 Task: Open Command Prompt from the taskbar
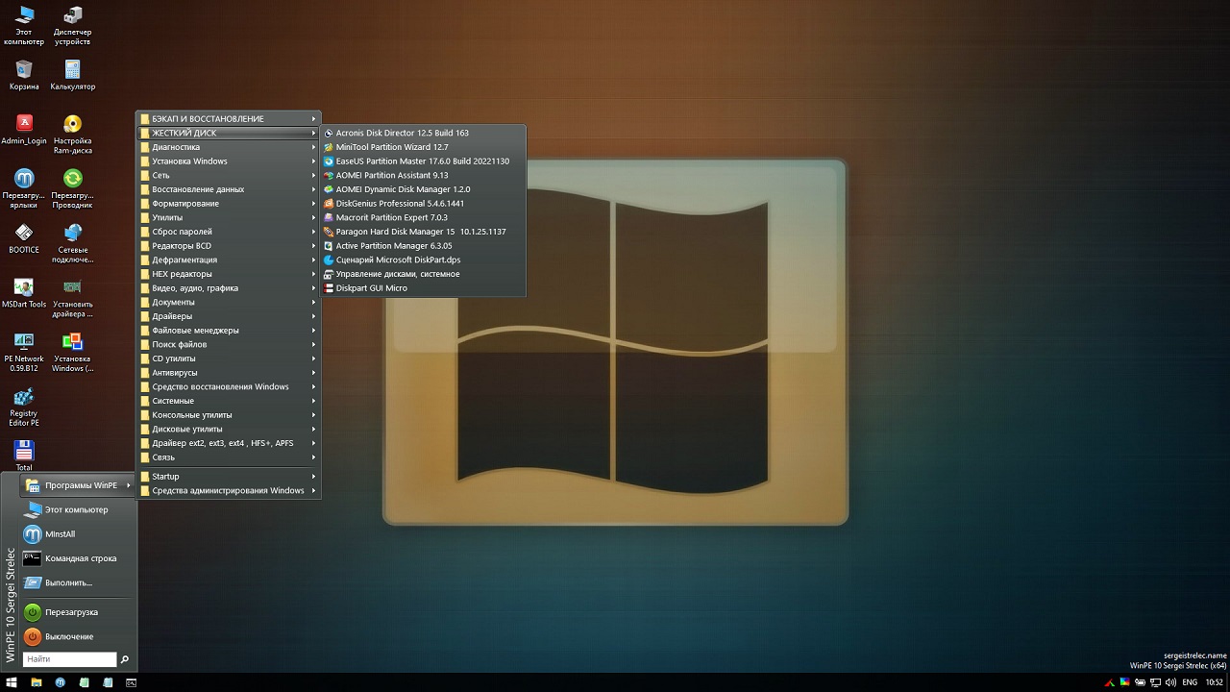[132, 682]
